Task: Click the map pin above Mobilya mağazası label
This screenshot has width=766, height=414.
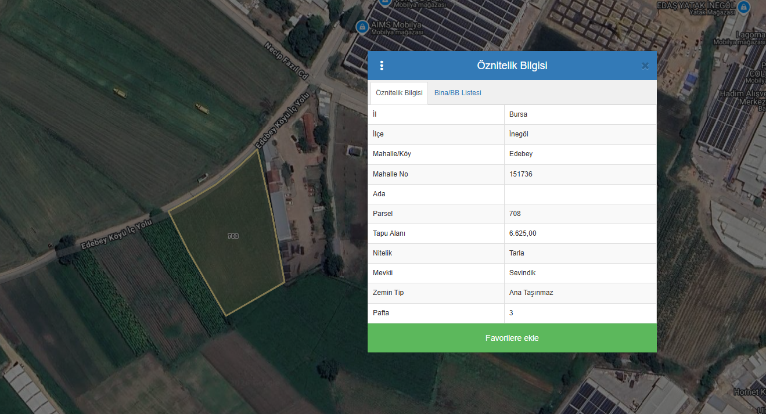Action: (384, 3)
